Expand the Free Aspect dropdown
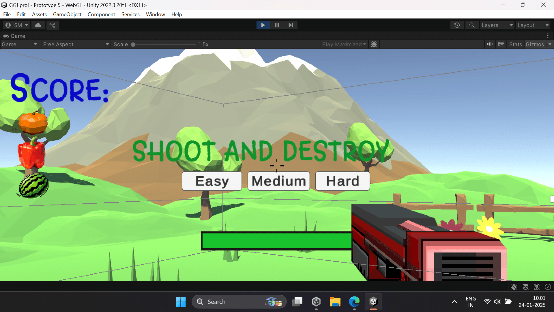Viewport: 554px width, 312px height. coord(76,44)
